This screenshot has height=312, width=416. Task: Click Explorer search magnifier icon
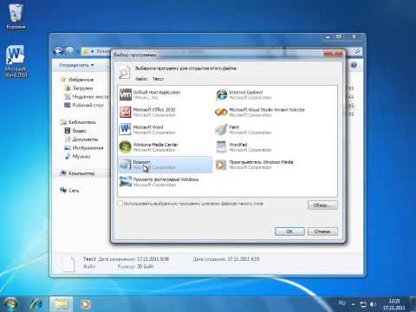coord(358,52)
